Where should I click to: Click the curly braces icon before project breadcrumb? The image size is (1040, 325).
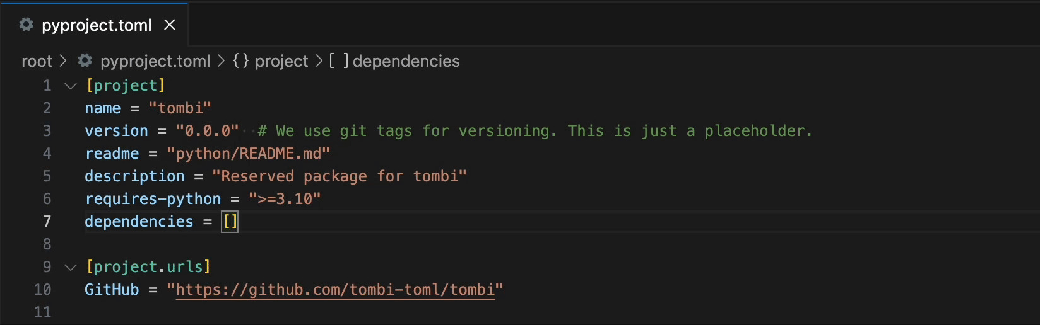click(x=240, y=60)
